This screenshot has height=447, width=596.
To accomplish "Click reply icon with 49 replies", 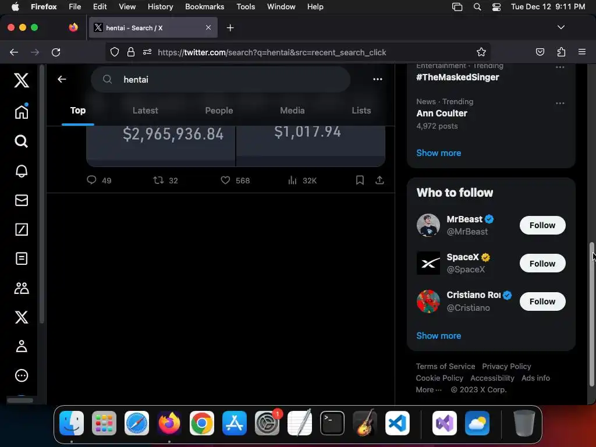I will [x=91, y=180].
